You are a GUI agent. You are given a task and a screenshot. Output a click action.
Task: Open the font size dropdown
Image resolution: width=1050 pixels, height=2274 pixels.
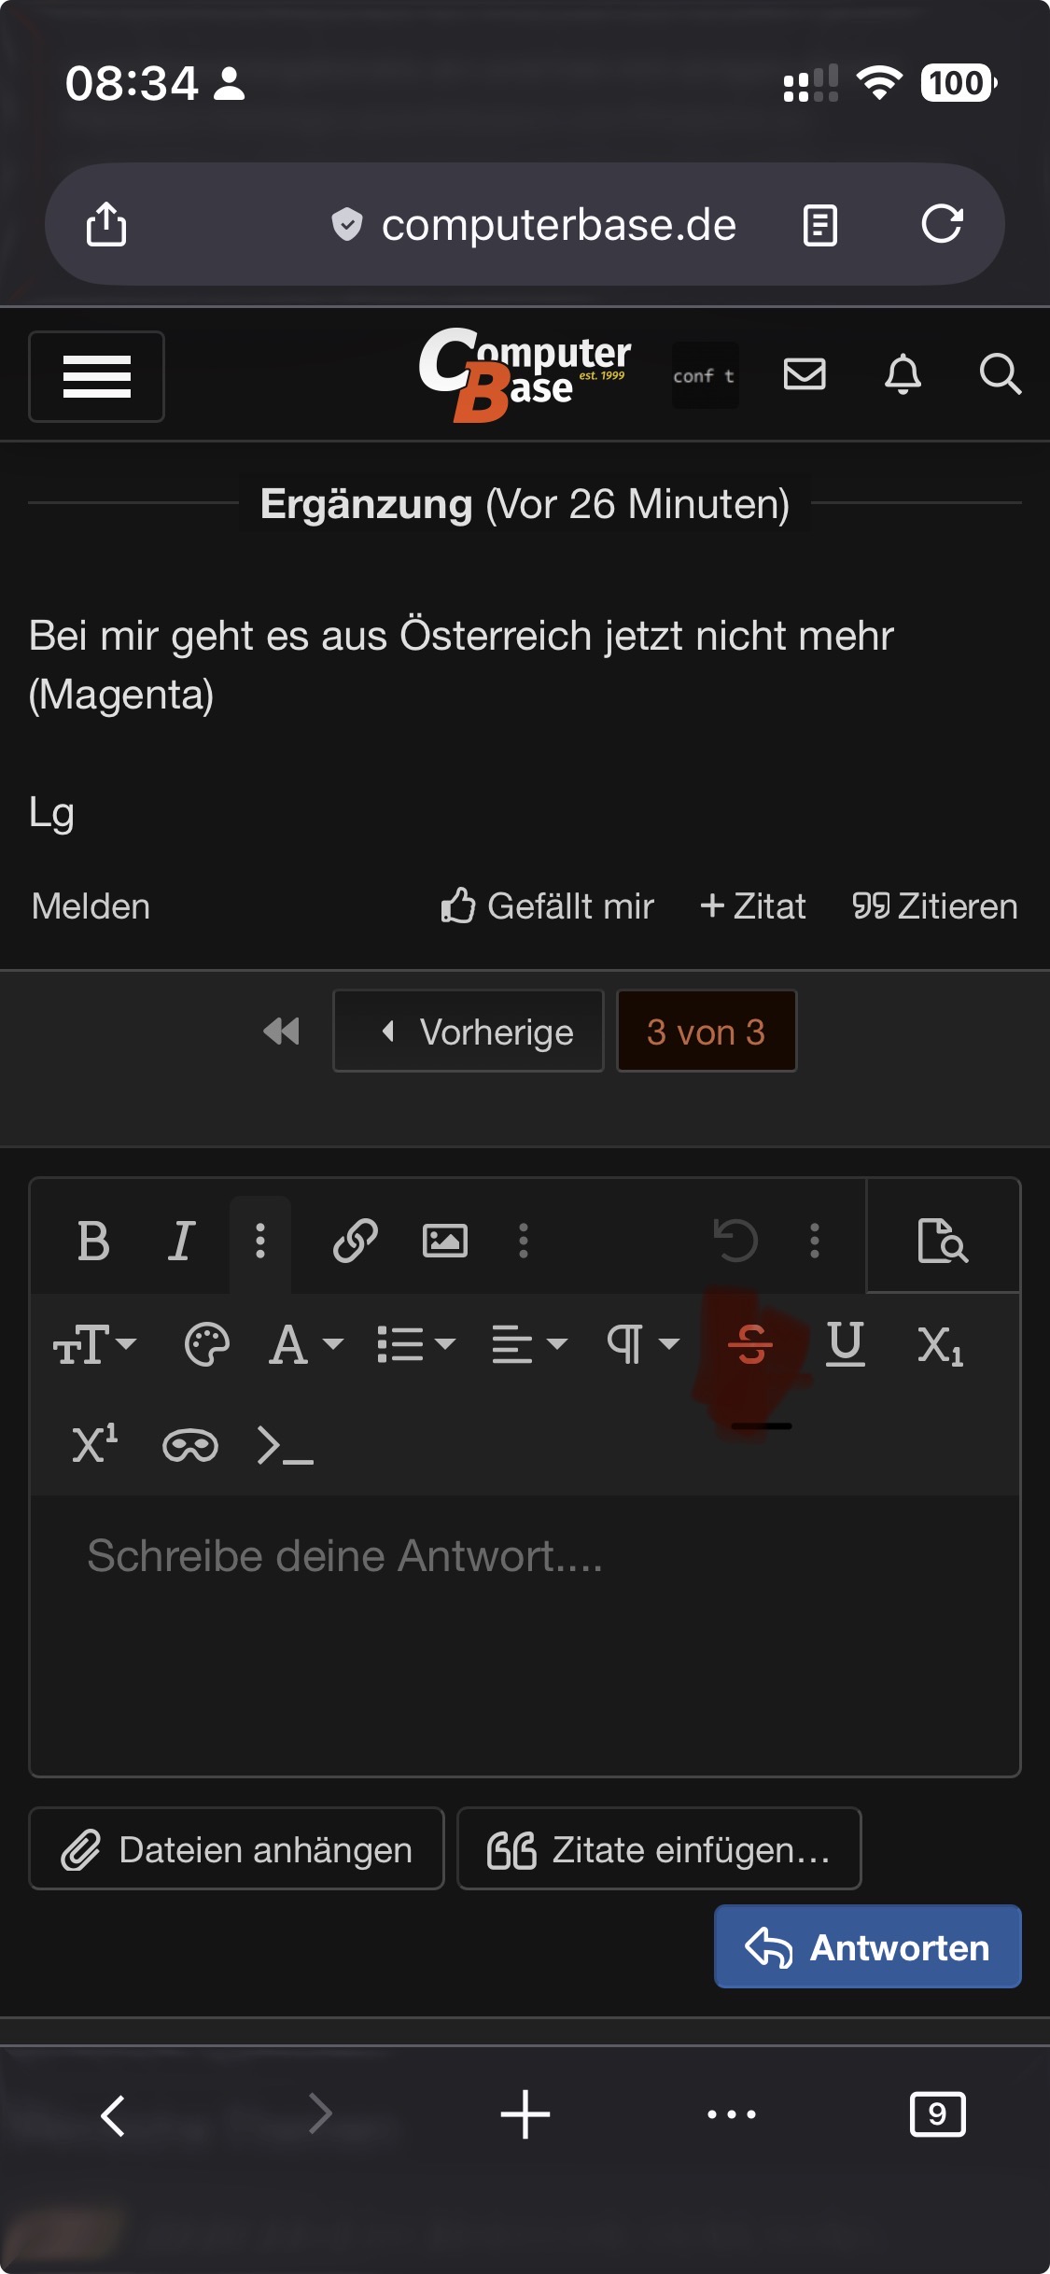pos(95,1344)
